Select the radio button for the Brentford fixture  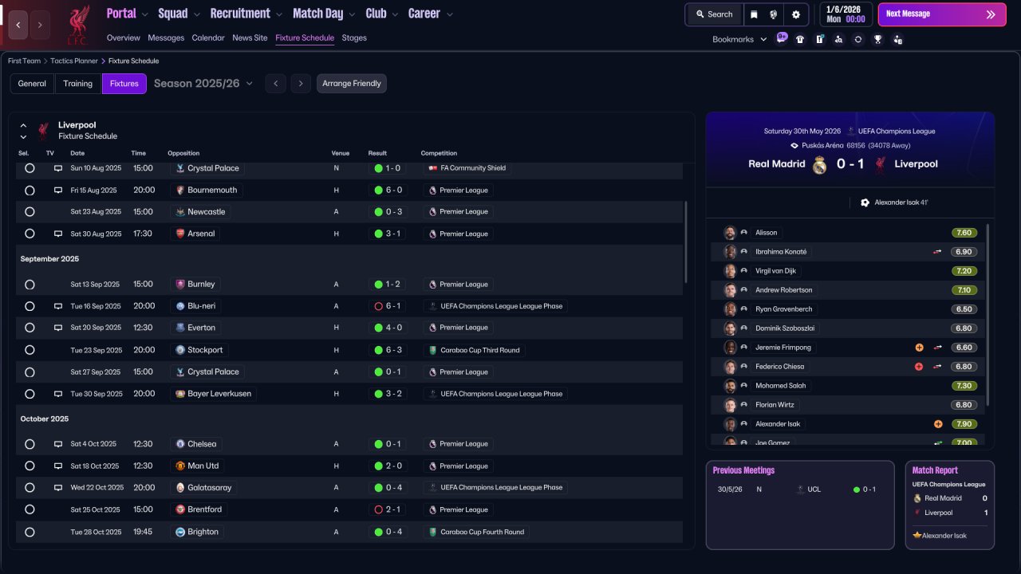point(30,509)
